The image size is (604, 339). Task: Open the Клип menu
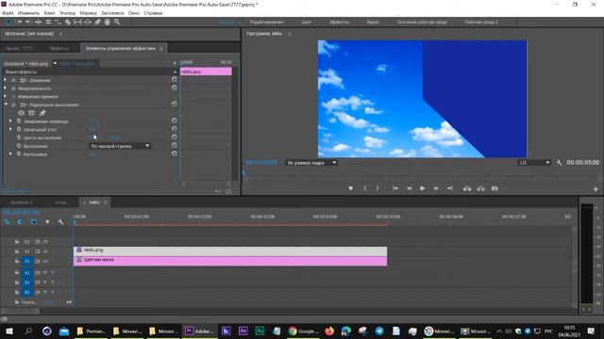(x=49, y=13)
